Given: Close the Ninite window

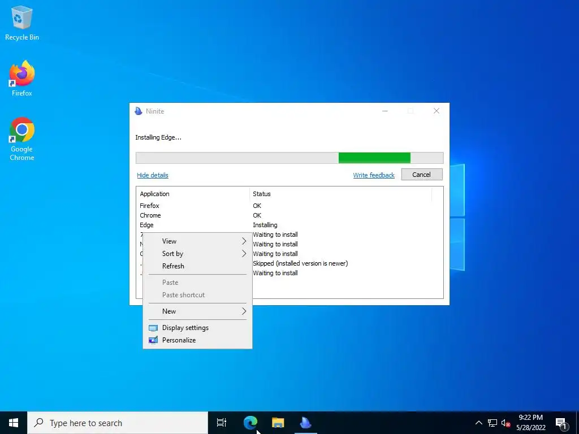Looking at the screenshot, I should (437, 111).
